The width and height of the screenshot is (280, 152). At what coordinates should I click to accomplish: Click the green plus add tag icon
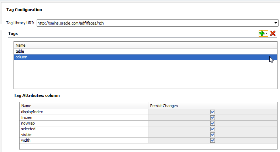click(x=262, y=33)
